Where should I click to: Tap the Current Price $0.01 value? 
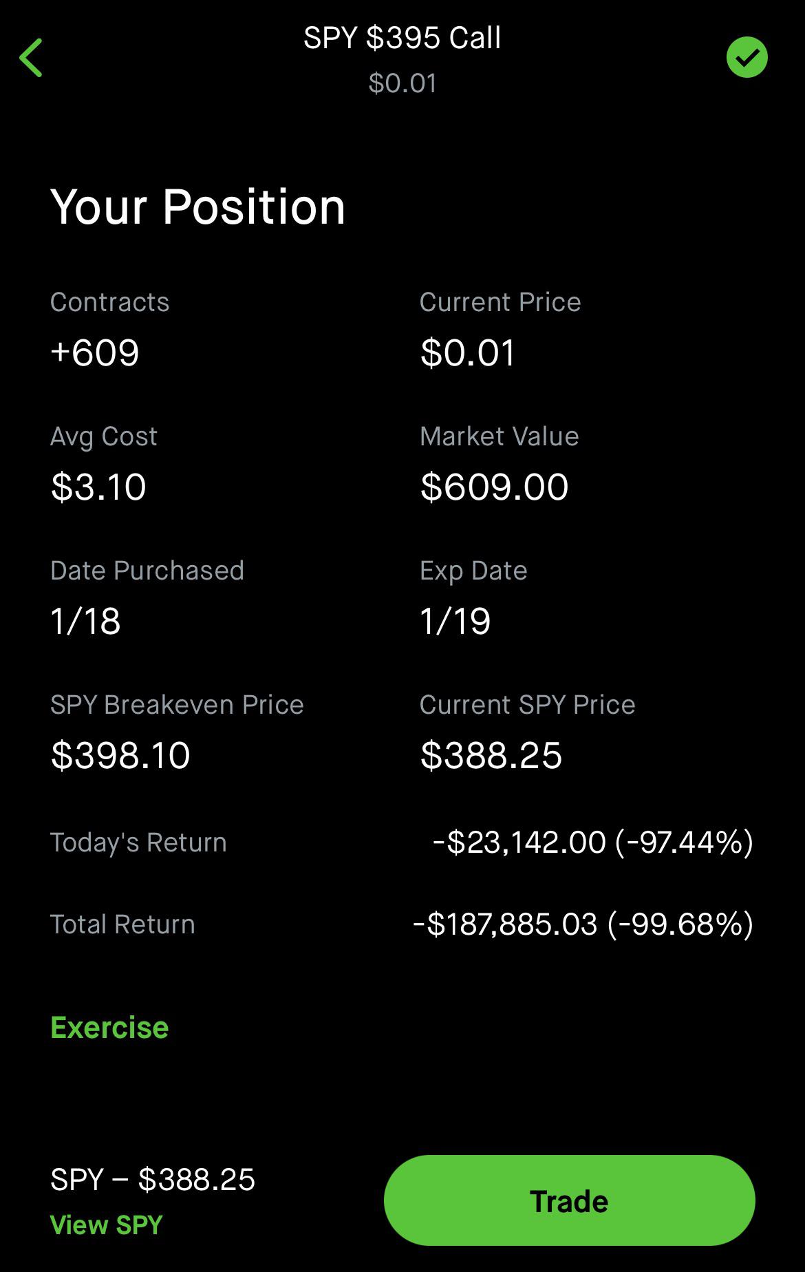coord(468,353)
